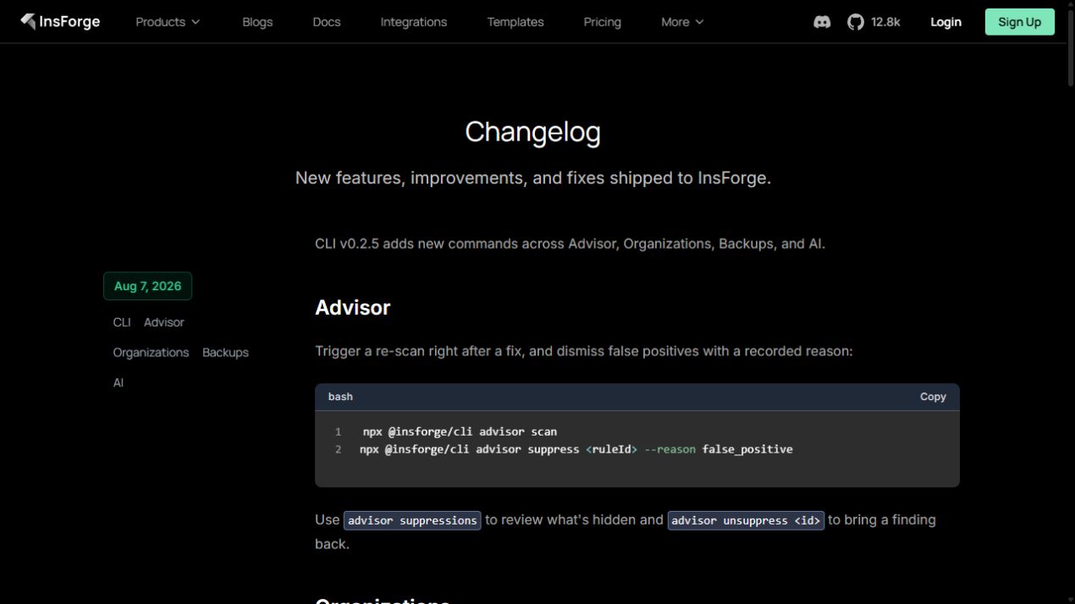1075x604 pixels.
Task: Expand the Products dropdown menu
Action: click(168, 22)
